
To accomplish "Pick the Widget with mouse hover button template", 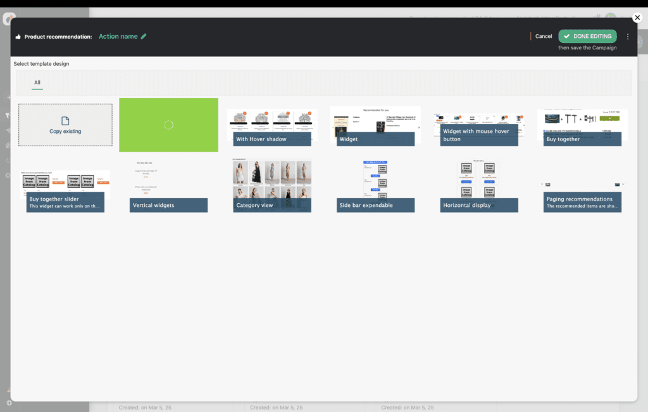I will pyautogui.click(x=479, y=125).
